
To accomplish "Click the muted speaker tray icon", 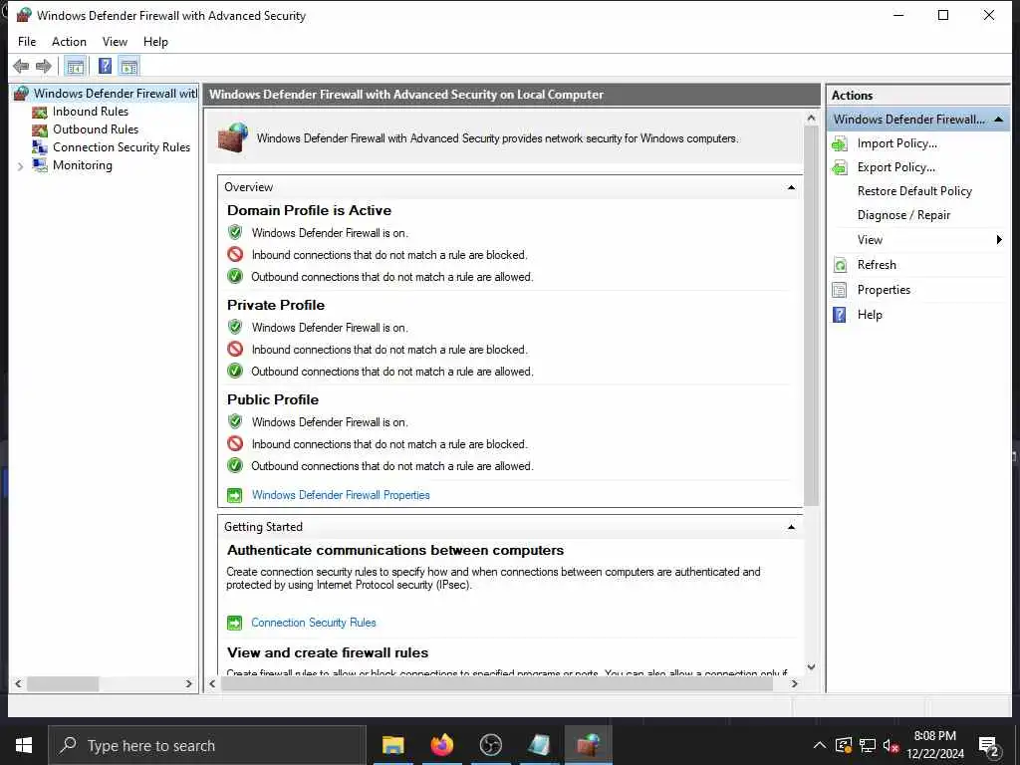I will tap(892, 745).
